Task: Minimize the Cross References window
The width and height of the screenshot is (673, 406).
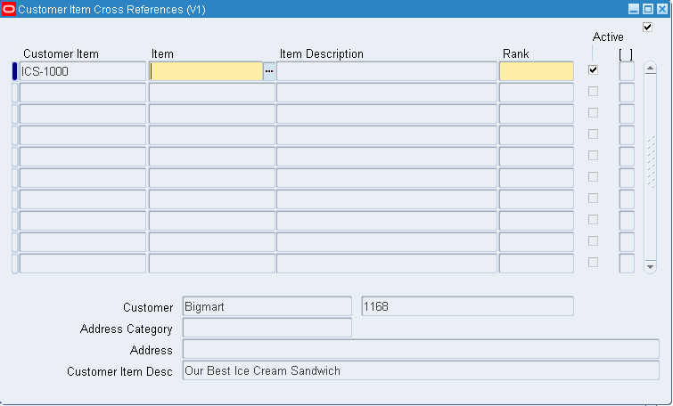Action: tap(634, 9)
